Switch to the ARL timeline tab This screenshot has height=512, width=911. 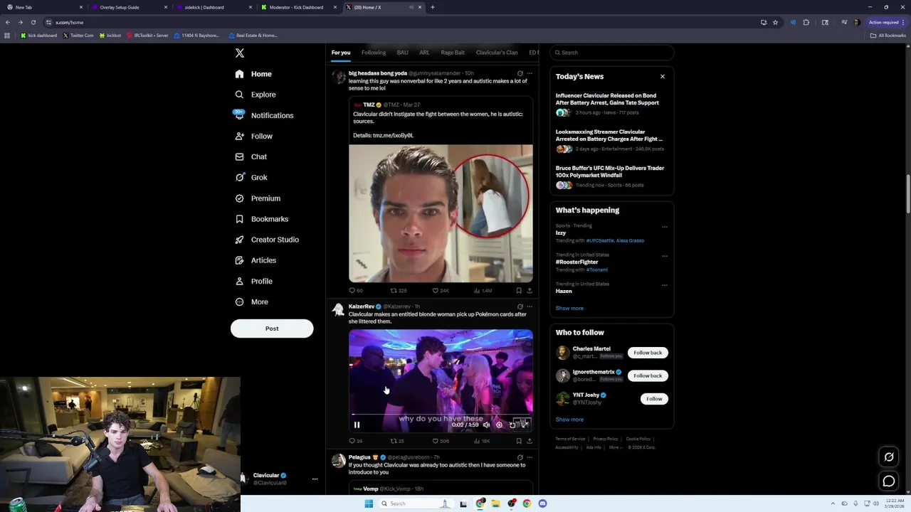coord(424,53)
